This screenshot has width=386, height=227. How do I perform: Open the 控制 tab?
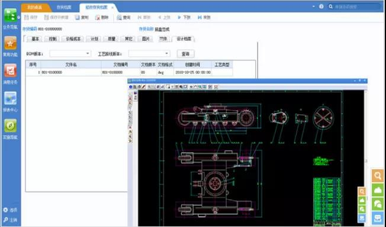(53, 39)
